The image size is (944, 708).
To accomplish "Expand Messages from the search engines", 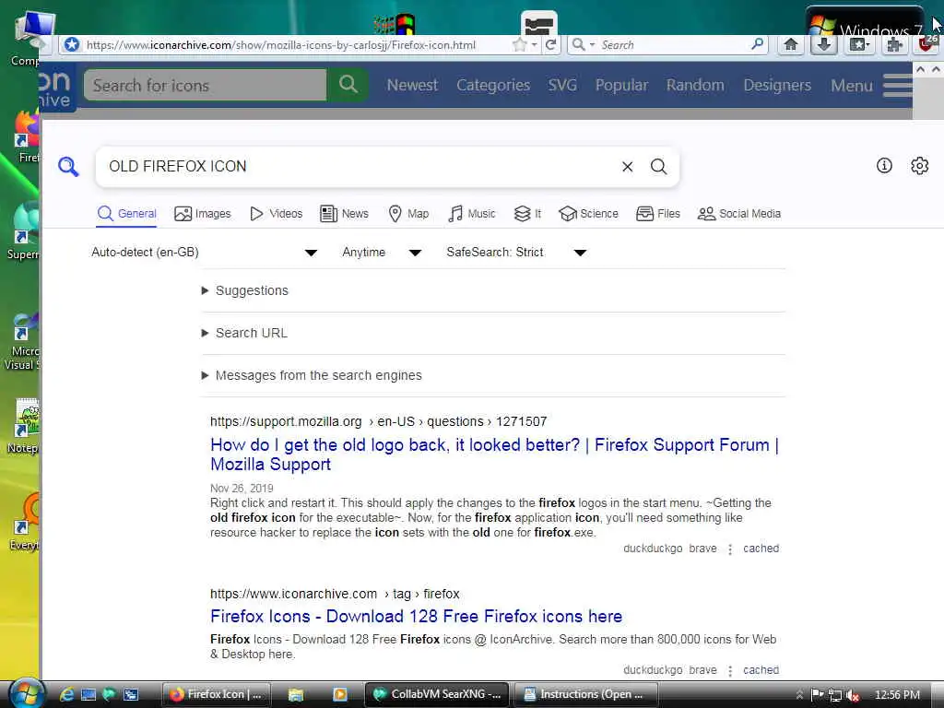I will 312,375.
